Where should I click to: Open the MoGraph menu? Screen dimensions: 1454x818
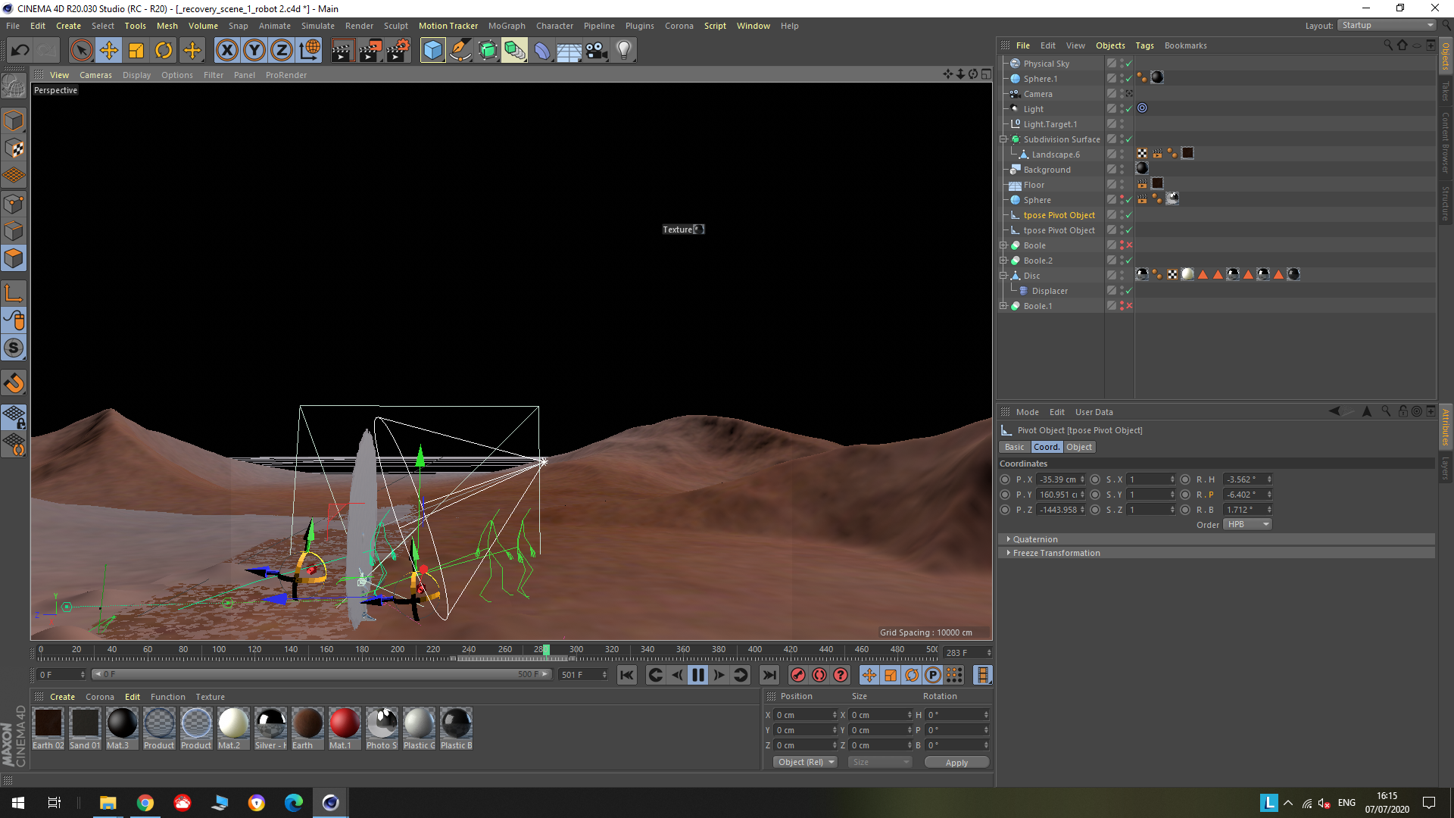(x=506, y=26)
